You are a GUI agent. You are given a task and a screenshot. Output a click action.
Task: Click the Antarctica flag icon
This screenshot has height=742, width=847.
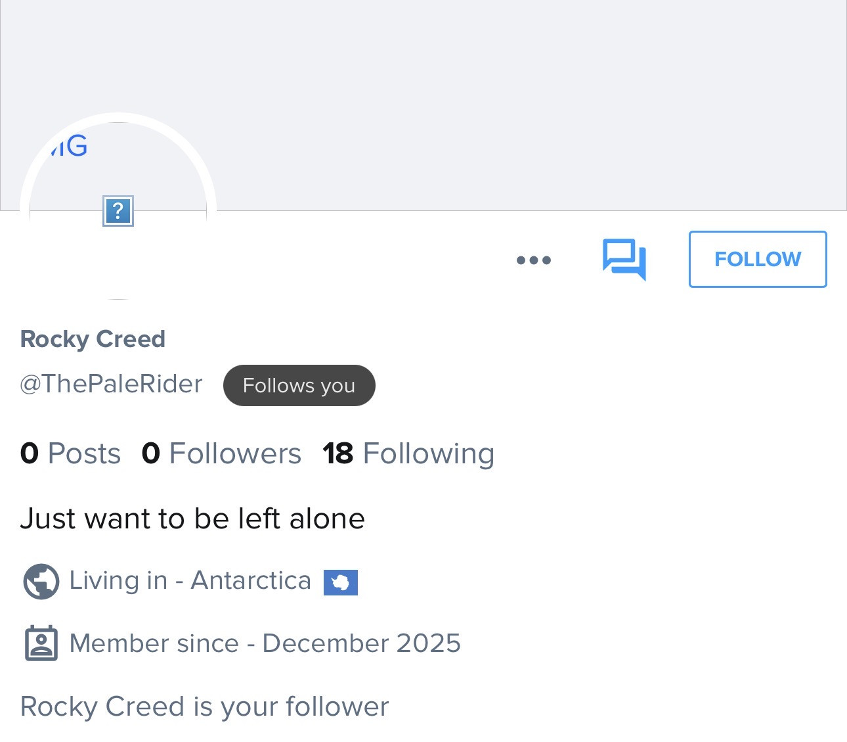pos(340,582)
